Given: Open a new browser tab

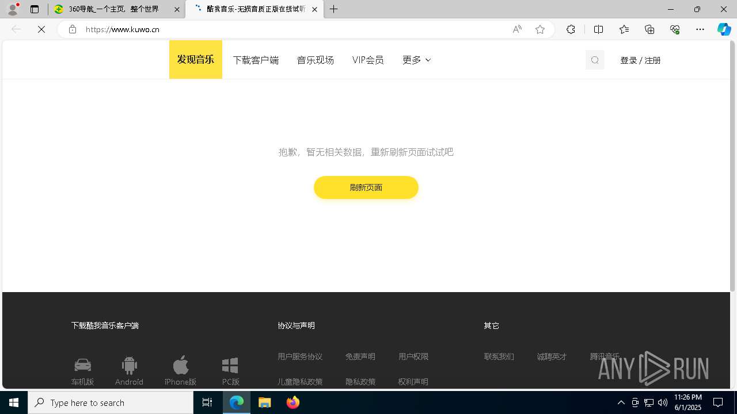Looking at the screenshot, I should click(x=334, y=9).
